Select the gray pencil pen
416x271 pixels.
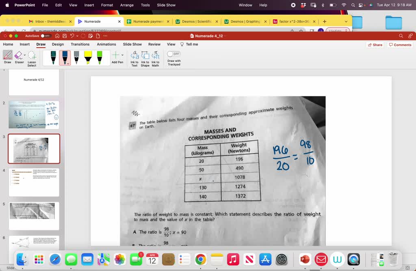(76, 57)
